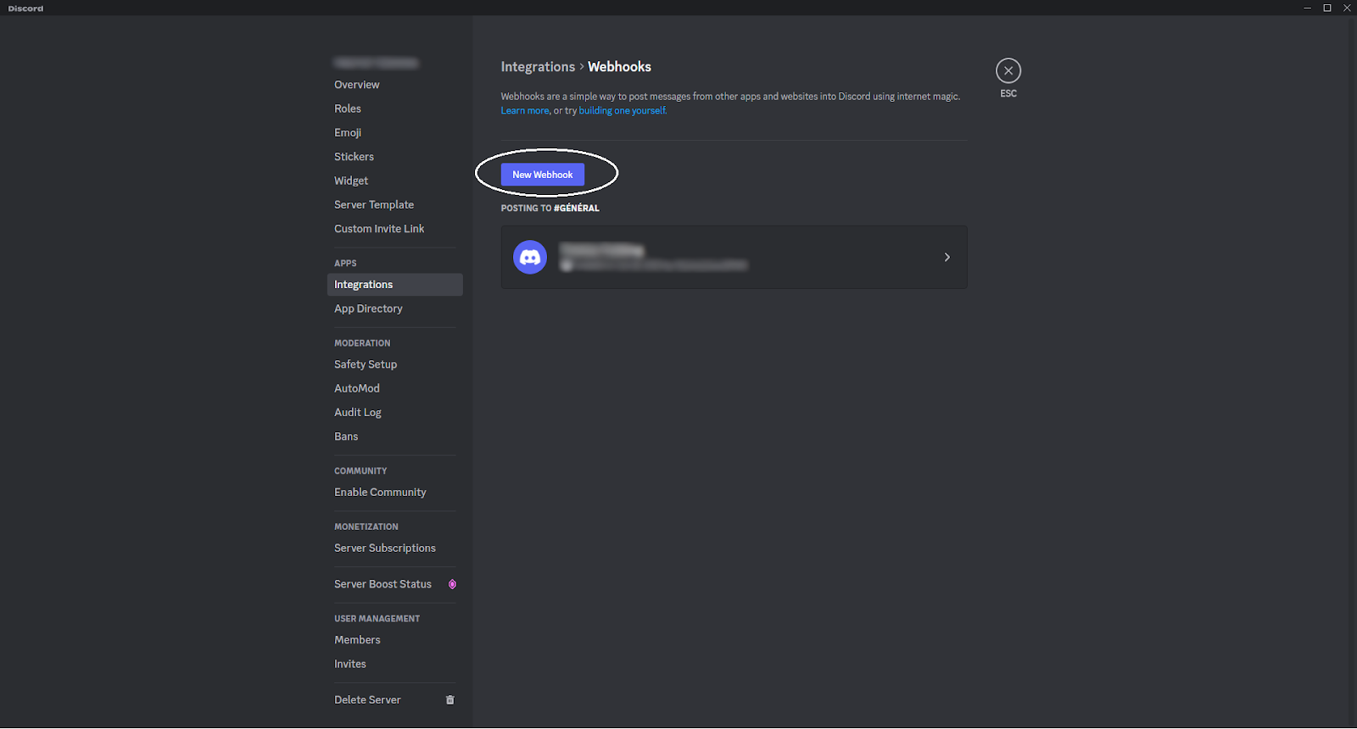Open App Directory from the sidebar
Screen dimensions: 1357x729
click(x=368, y=309)
